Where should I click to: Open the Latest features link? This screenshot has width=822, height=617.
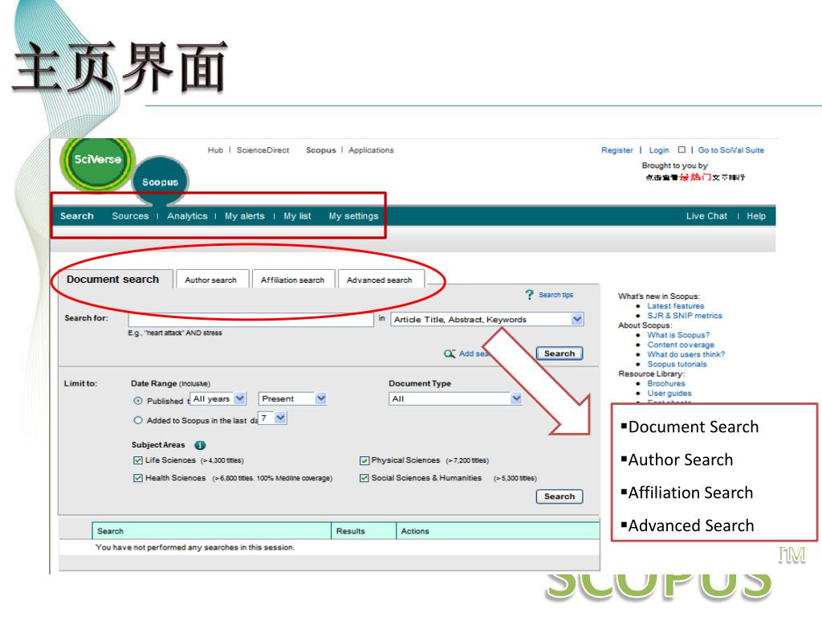pos(675,306)
